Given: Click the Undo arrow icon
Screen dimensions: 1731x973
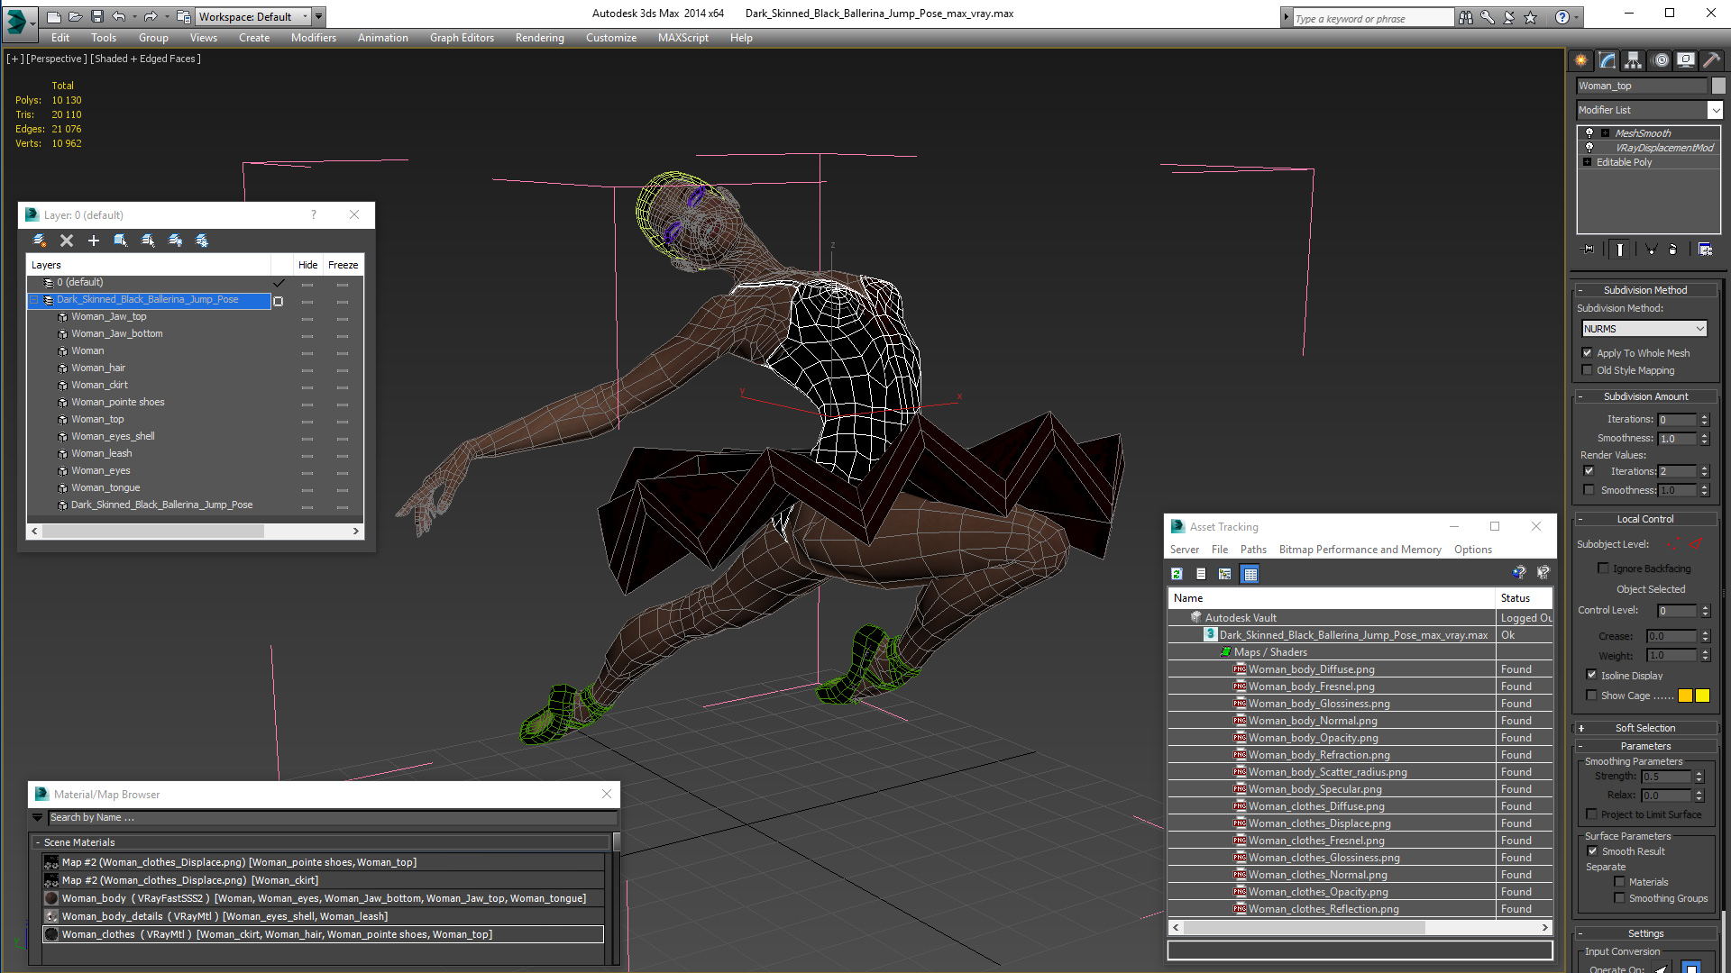Looking at the screenshot, I should tap(119, 16).
